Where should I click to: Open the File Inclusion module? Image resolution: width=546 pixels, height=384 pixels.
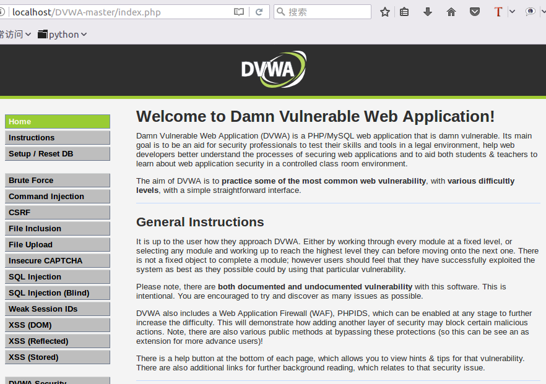click(x=58, y=229)
